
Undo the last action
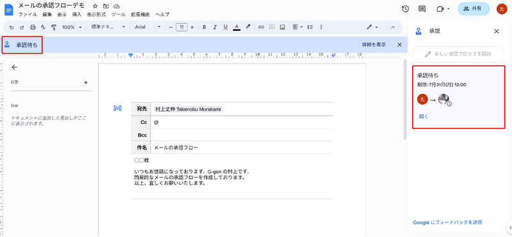coord(12,27)
